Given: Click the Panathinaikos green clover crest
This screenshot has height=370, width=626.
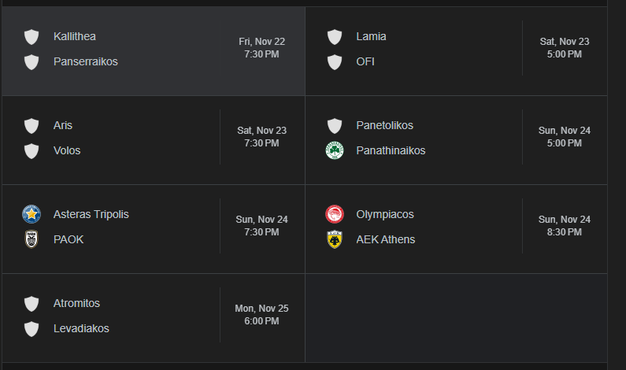Looking at the screenshot, I should coord(335,150).
